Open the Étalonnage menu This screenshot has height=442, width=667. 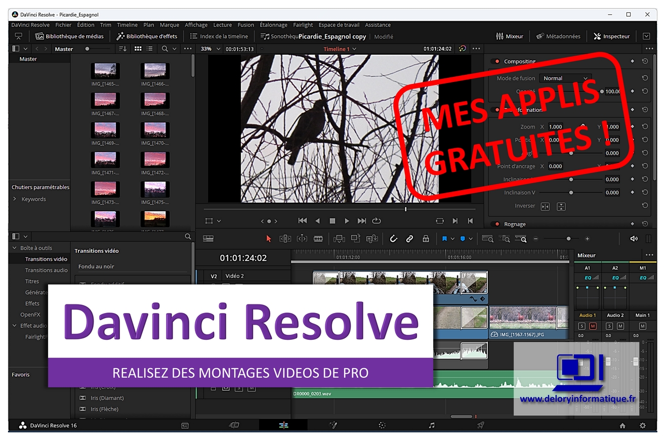[273, 25]
